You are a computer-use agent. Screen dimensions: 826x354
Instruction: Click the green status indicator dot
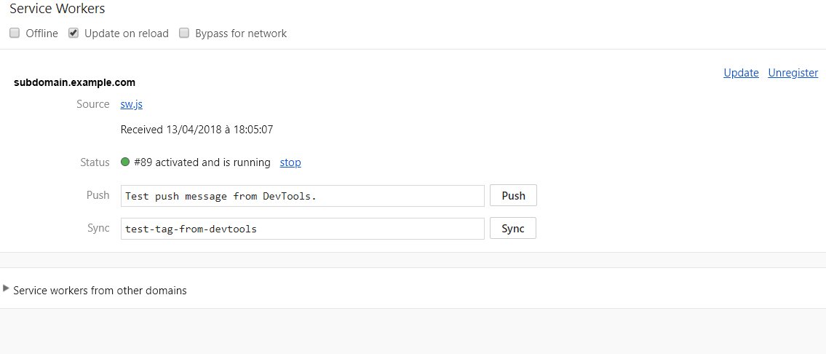[126, 162]
